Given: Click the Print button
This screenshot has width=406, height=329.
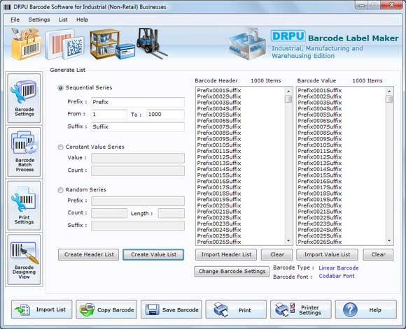Looking at the screenshot, I should (236, 309).
